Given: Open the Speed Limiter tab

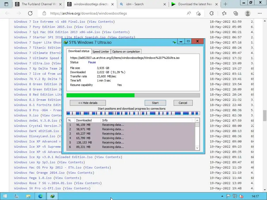Looking at the screenshot, I should click(101, 52).
